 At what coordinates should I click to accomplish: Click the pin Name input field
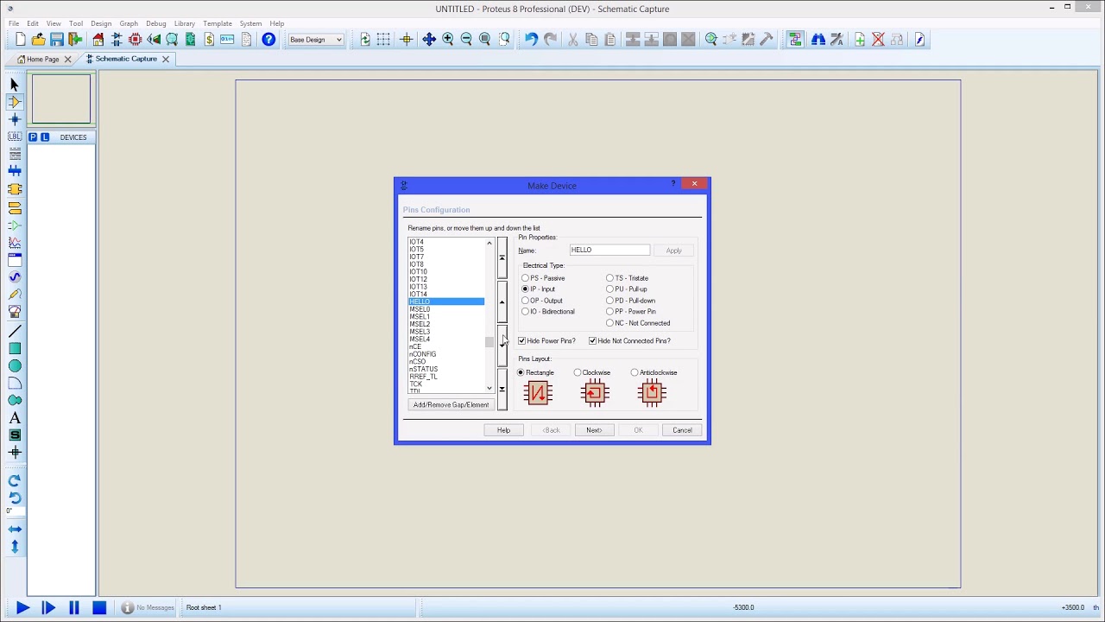[609, 251]
